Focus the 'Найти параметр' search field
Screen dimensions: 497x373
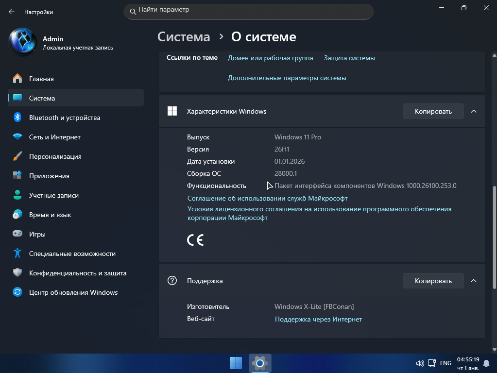249,11
